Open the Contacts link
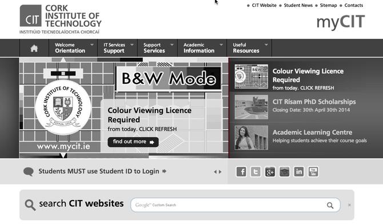Image resolution: width=383 pixels, height=224 pixels. click(354, 5)
